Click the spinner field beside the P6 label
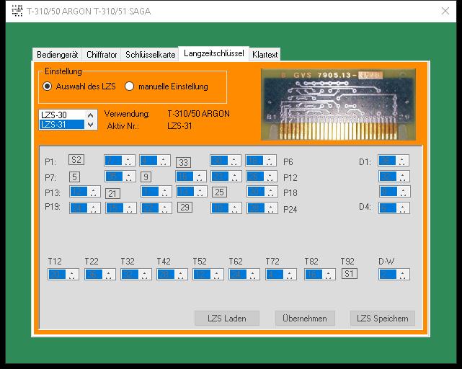The height and width of the screenshot is (369, 462). coord(261,160)
